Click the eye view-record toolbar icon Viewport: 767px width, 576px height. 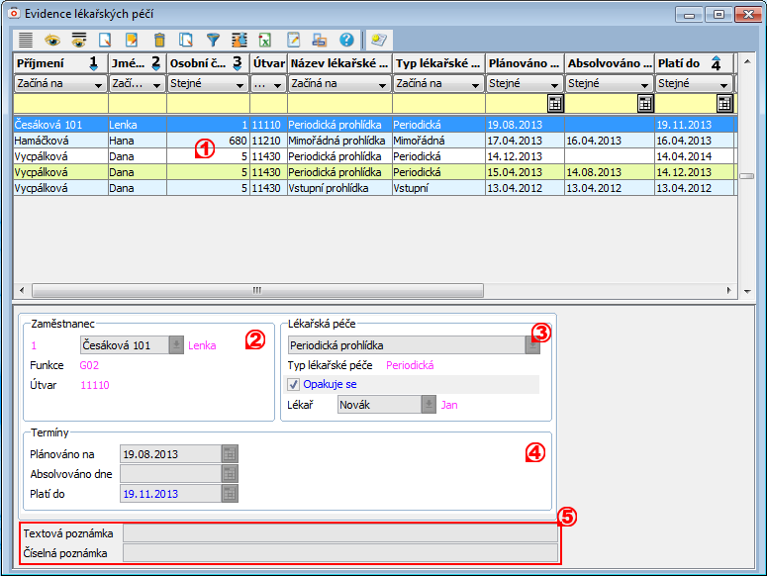[51, 41]
